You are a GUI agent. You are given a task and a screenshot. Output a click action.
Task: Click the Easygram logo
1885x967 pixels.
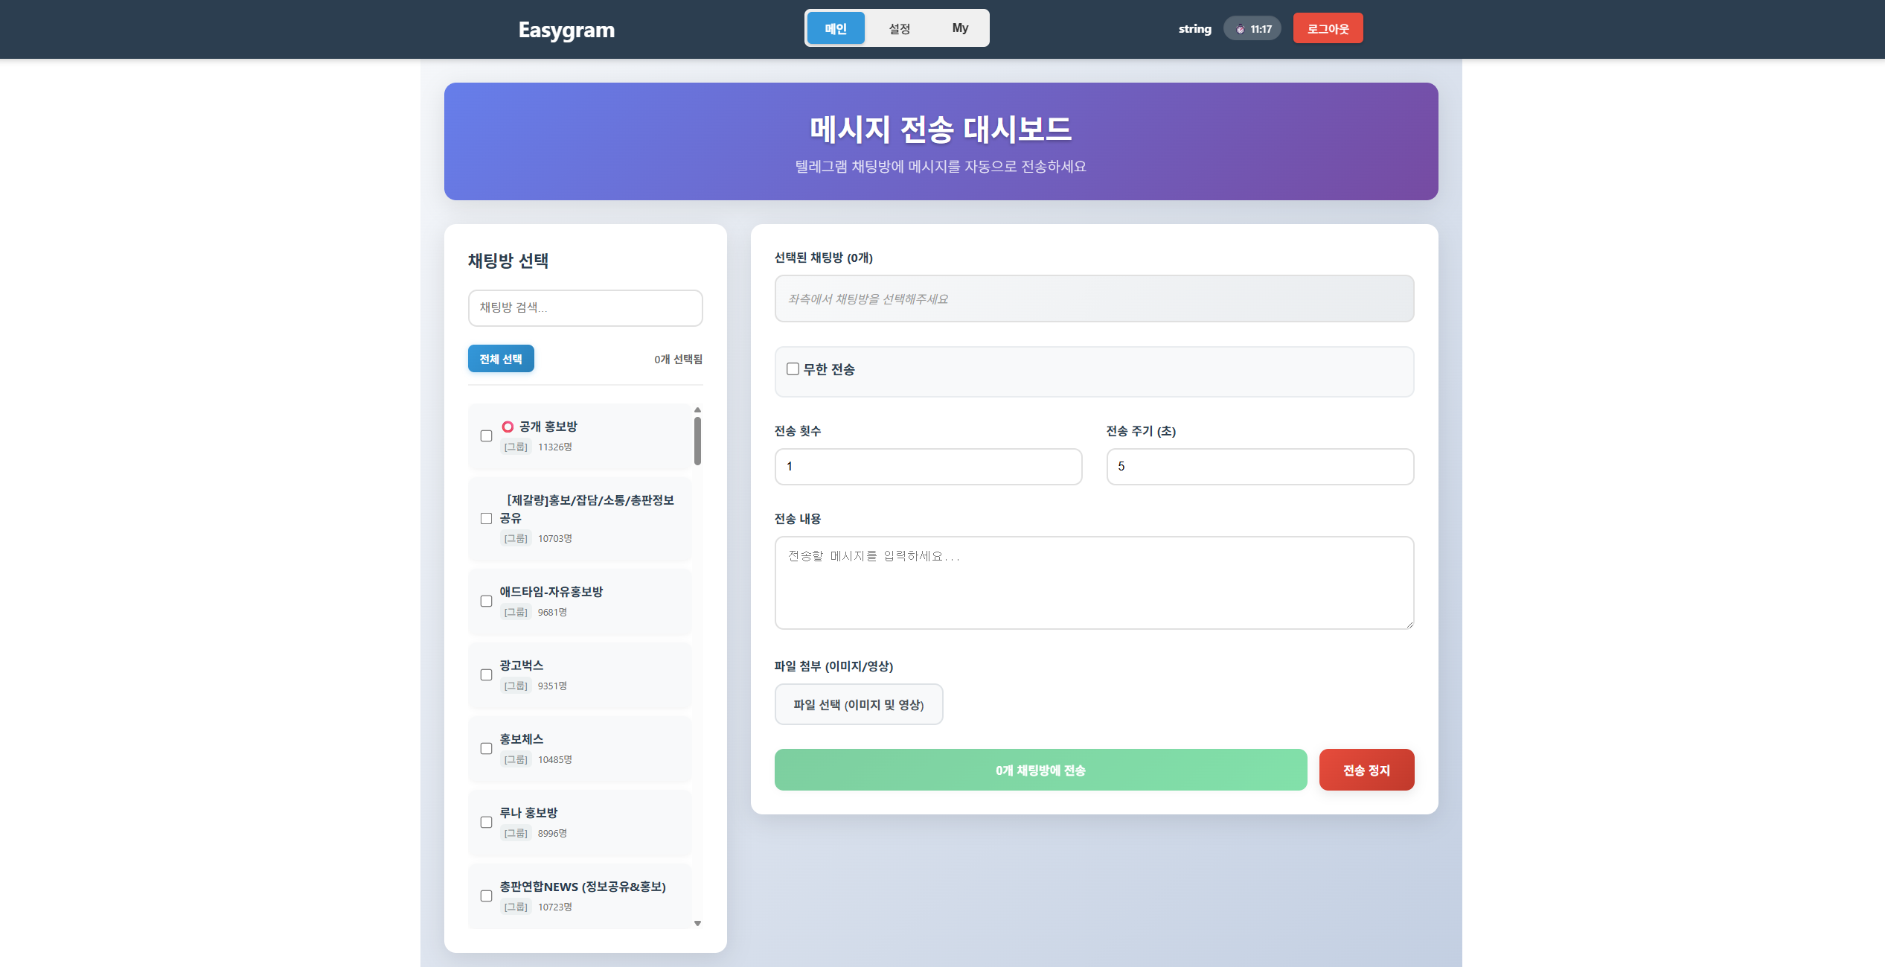566,30
